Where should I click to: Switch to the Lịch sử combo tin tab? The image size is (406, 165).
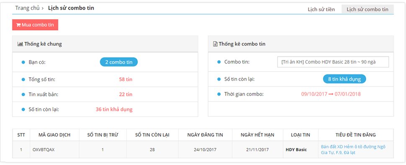(367, 9)
